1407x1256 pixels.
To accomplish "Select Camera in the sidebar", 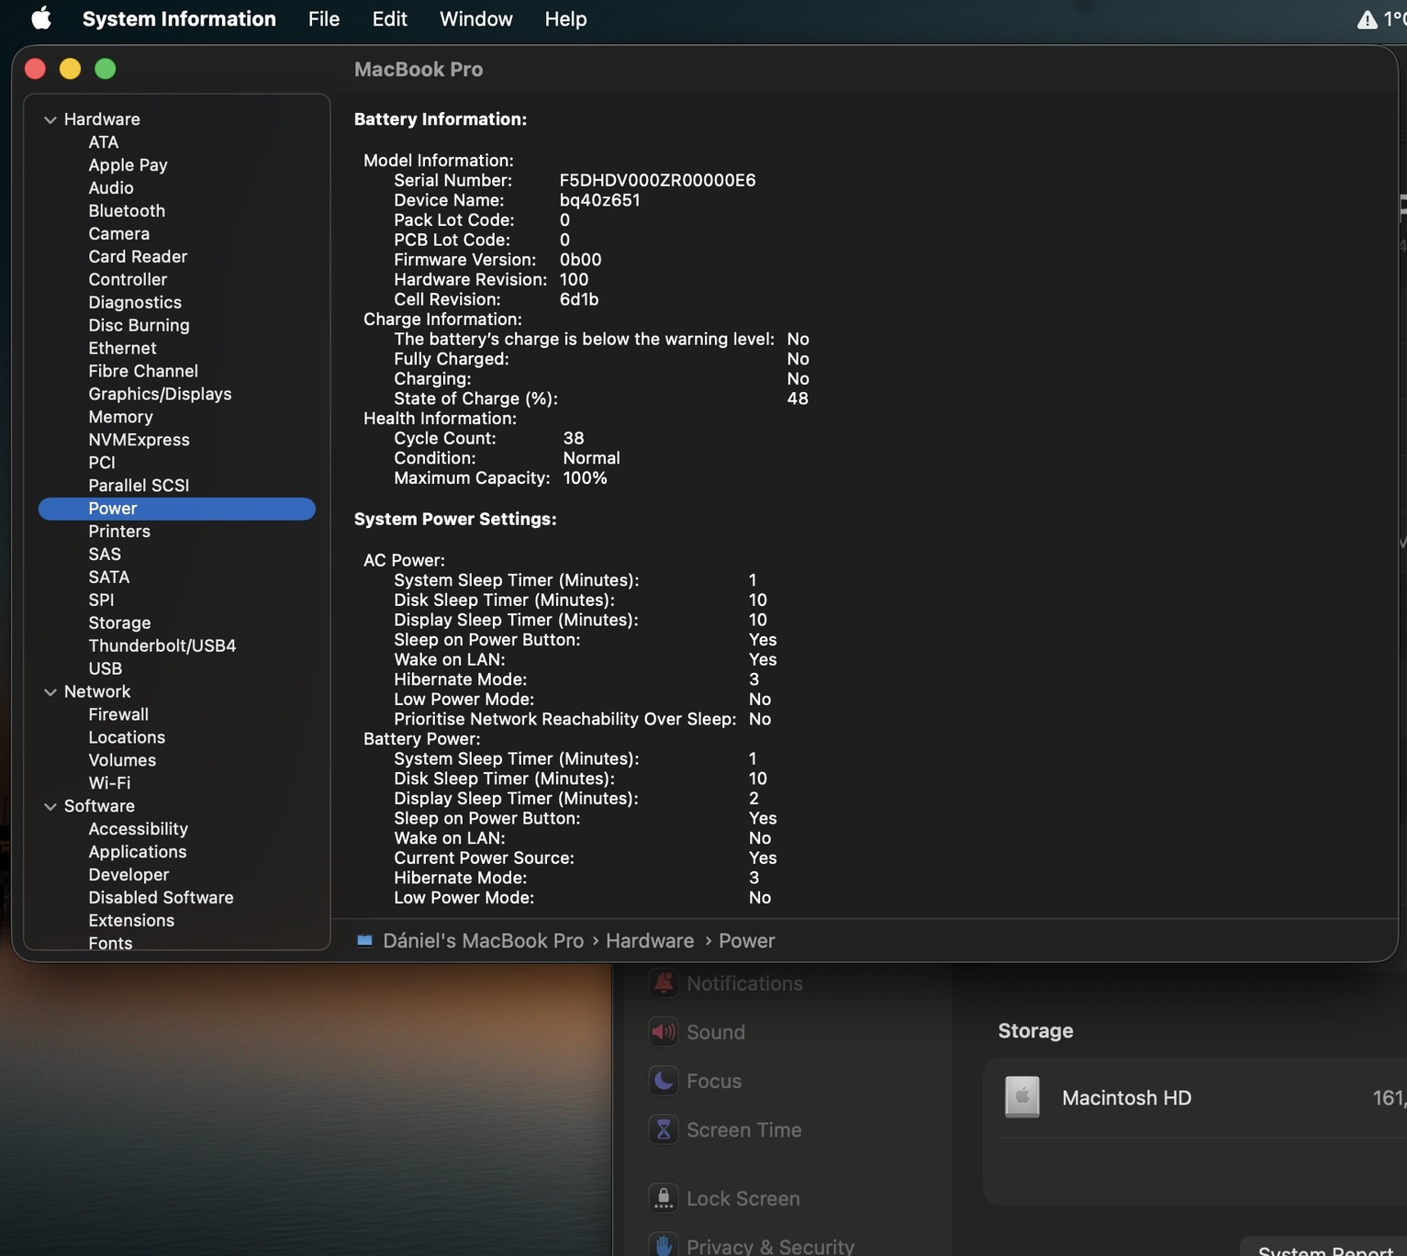I will pos(118,234).
